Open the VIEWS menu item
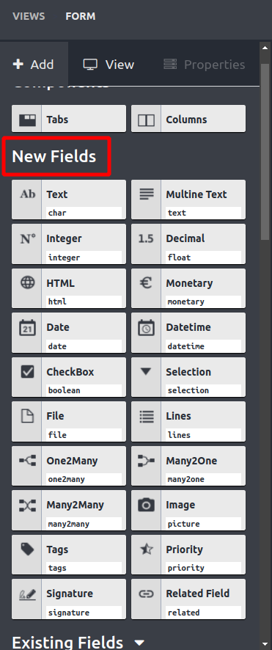Screen dimensions: 272x650 29,17
